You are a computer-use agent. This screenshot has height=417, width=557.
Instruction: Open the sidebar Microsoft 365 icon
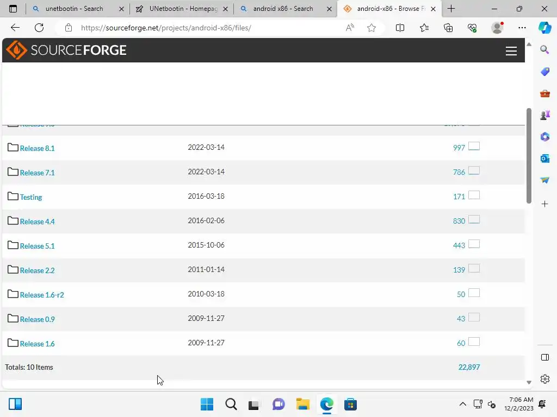click(544, 136)
